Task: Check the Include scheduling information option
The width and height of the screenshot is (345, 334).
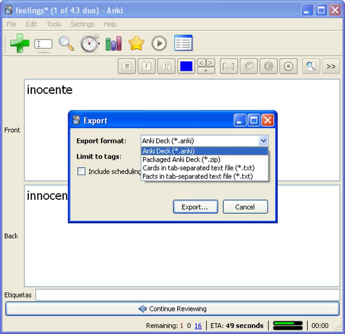Action: tap(81, 171)
